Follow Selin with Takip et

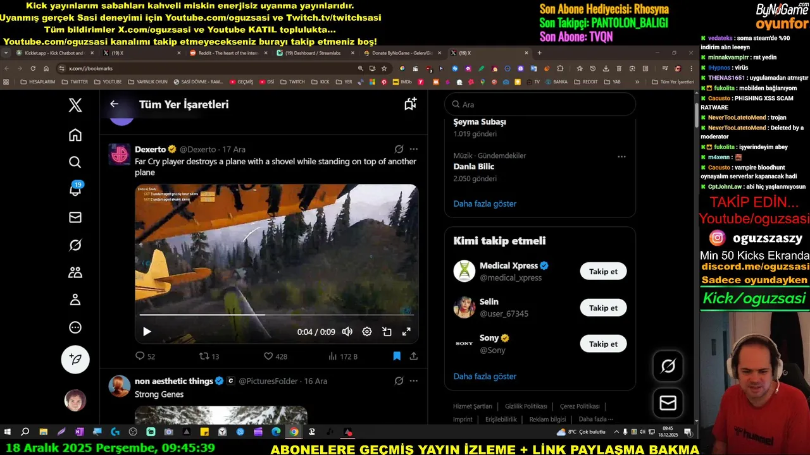[603, 308]
